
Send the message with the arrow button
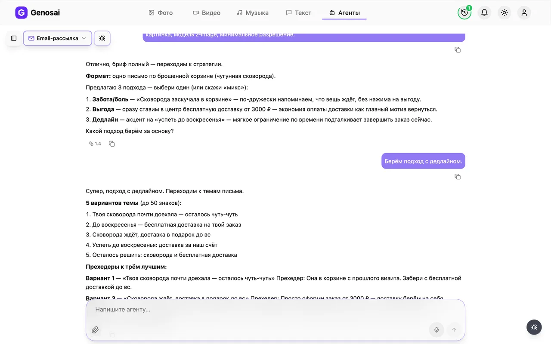pos(454,330)
